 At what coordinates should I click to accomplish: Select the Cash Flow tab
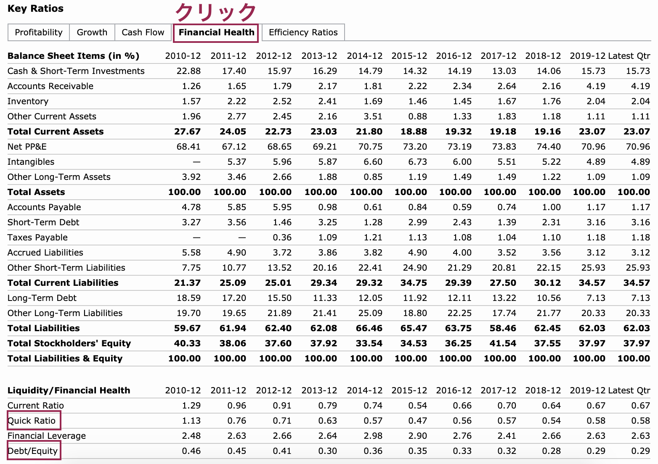[x=143, y=32]
